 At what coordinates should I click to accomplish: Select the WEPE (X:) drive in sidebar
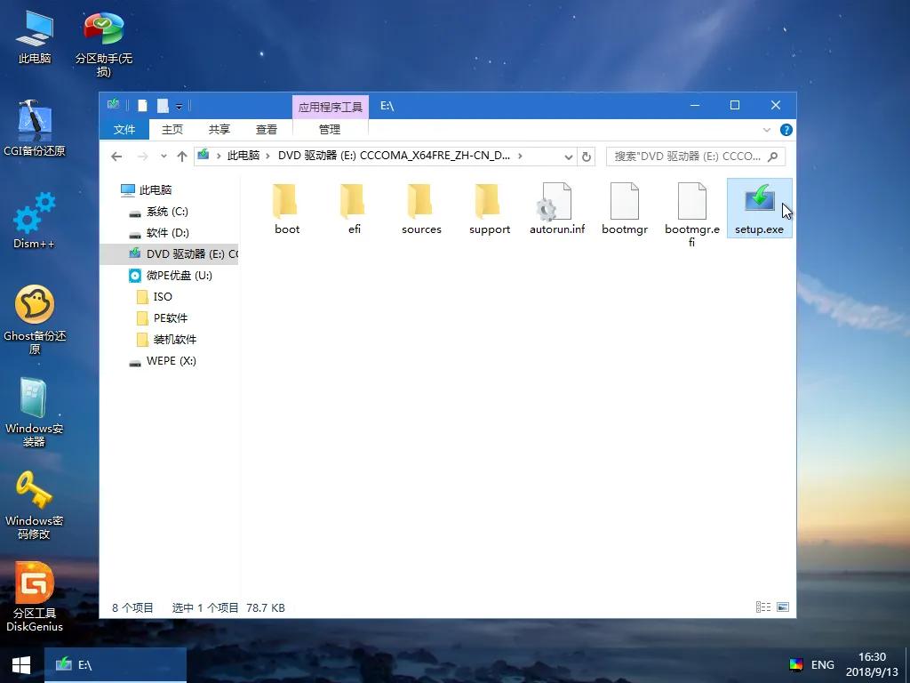pyautogui.click(x=169, y=361)
